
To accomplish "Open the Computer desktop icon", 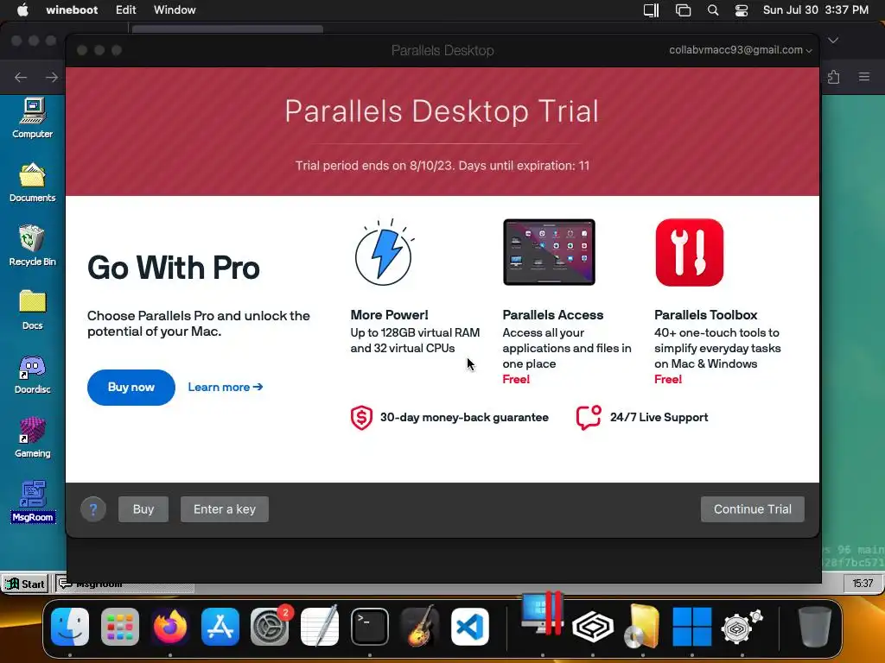I will click(32, 118).
